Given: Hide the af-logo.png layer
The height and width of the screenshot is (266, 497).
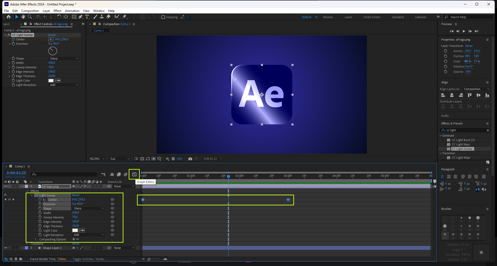Looking at the screenshot, I should pos(5,186).
